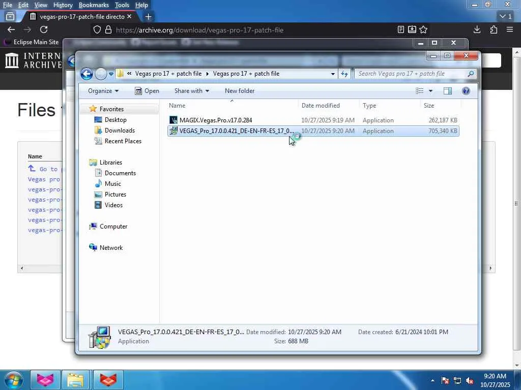Click the MAGIX Vegas Pro file icon
This screenshot has height=390, width=521.
(x=173, y=120)
